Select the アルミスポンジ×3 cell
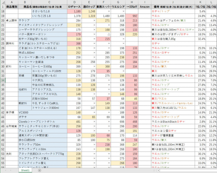217x173 pixels. (x=43, y=131)
